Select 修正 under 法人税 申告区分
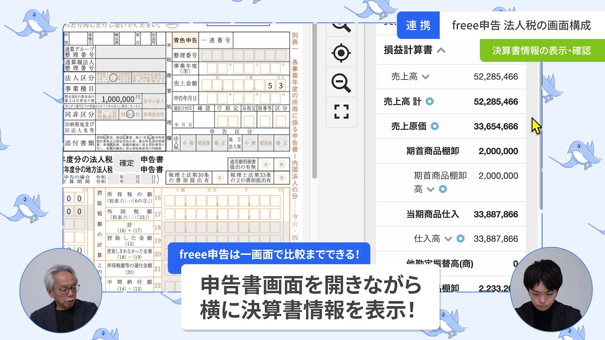This screenshot has height=340, width=605. click(x=220, y=143)
